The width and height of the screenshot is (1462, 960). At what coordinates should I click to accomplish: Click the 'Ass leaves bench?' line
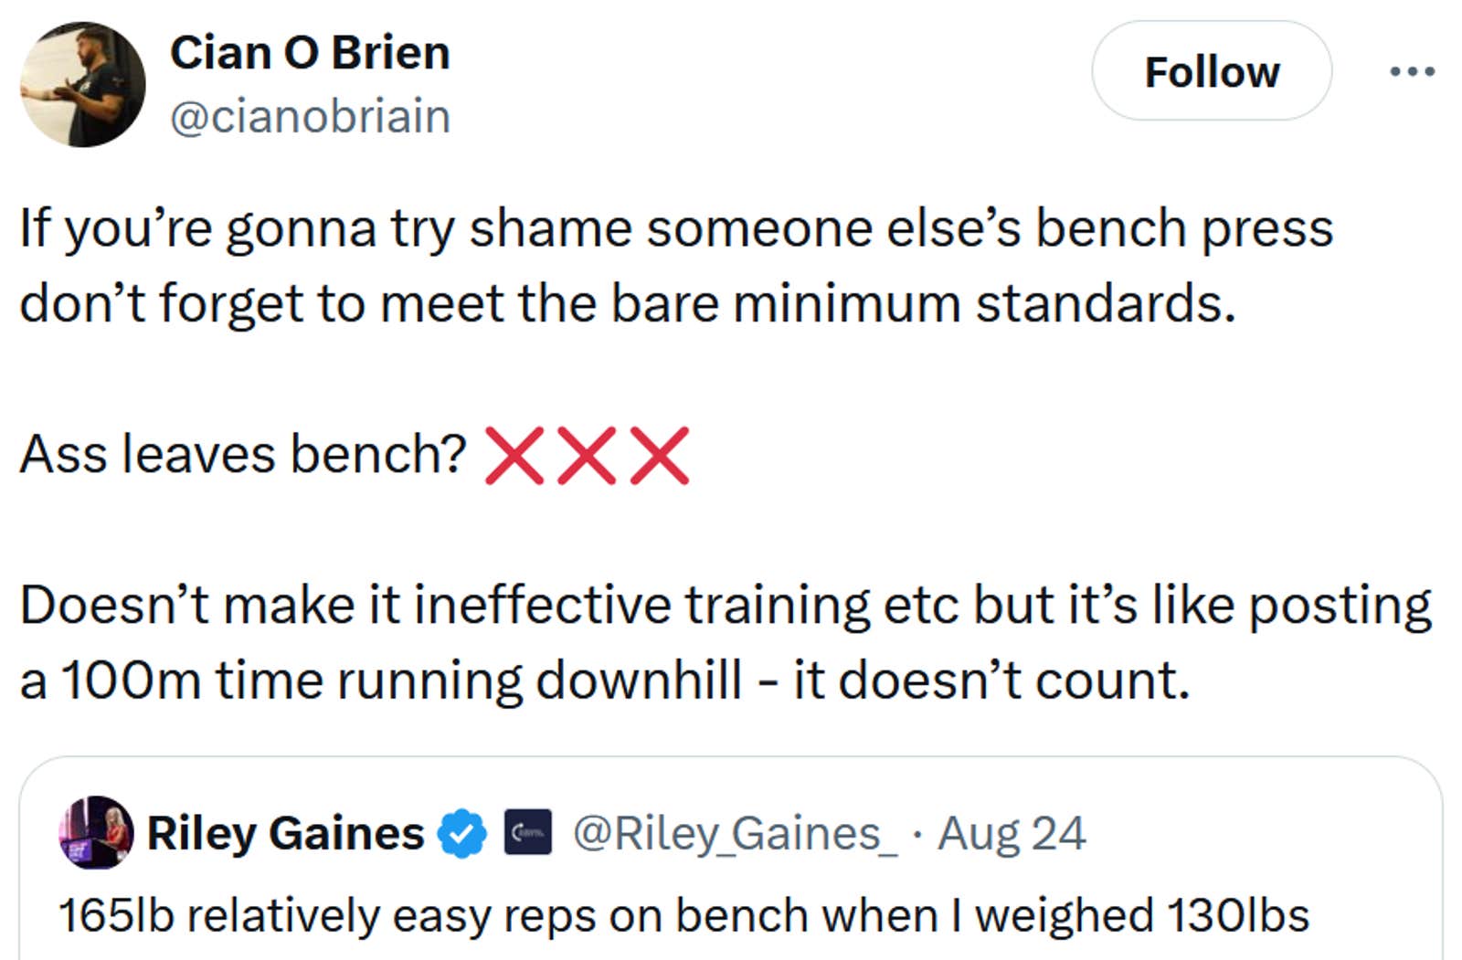pyautogui.click(x=242, y=454)
